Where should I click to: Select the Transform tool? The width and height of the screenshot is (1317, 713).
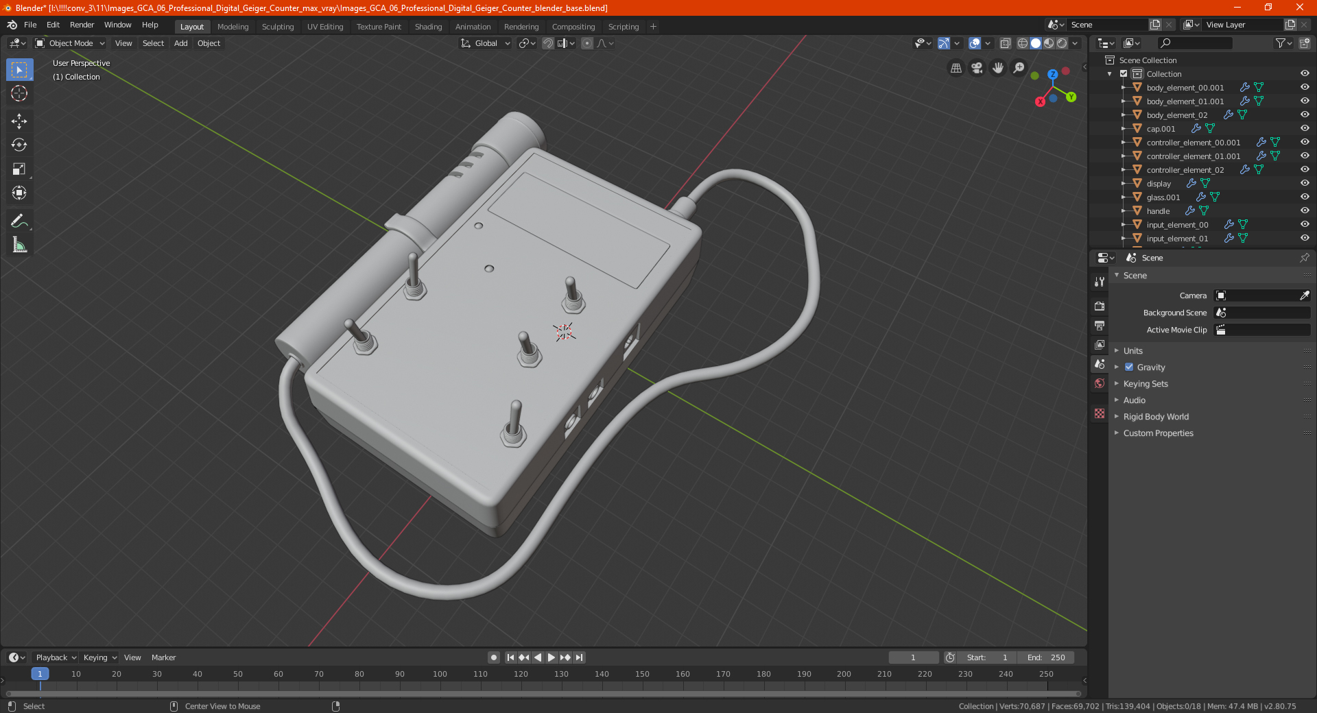(19, 193)
